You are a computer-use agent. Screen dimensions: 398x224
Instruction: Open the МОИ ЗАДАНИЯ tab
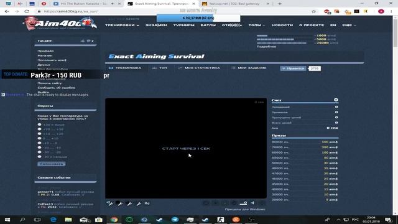coord(249,68)
